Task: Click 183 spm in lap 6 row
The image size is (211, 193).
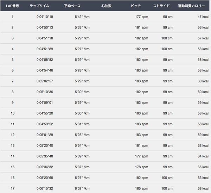Action: point(142,70)
